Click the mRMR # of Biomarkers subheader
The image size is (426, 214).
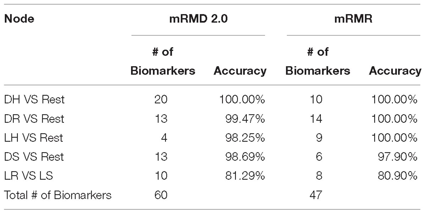pyautogui.click(x=318, y=61)
